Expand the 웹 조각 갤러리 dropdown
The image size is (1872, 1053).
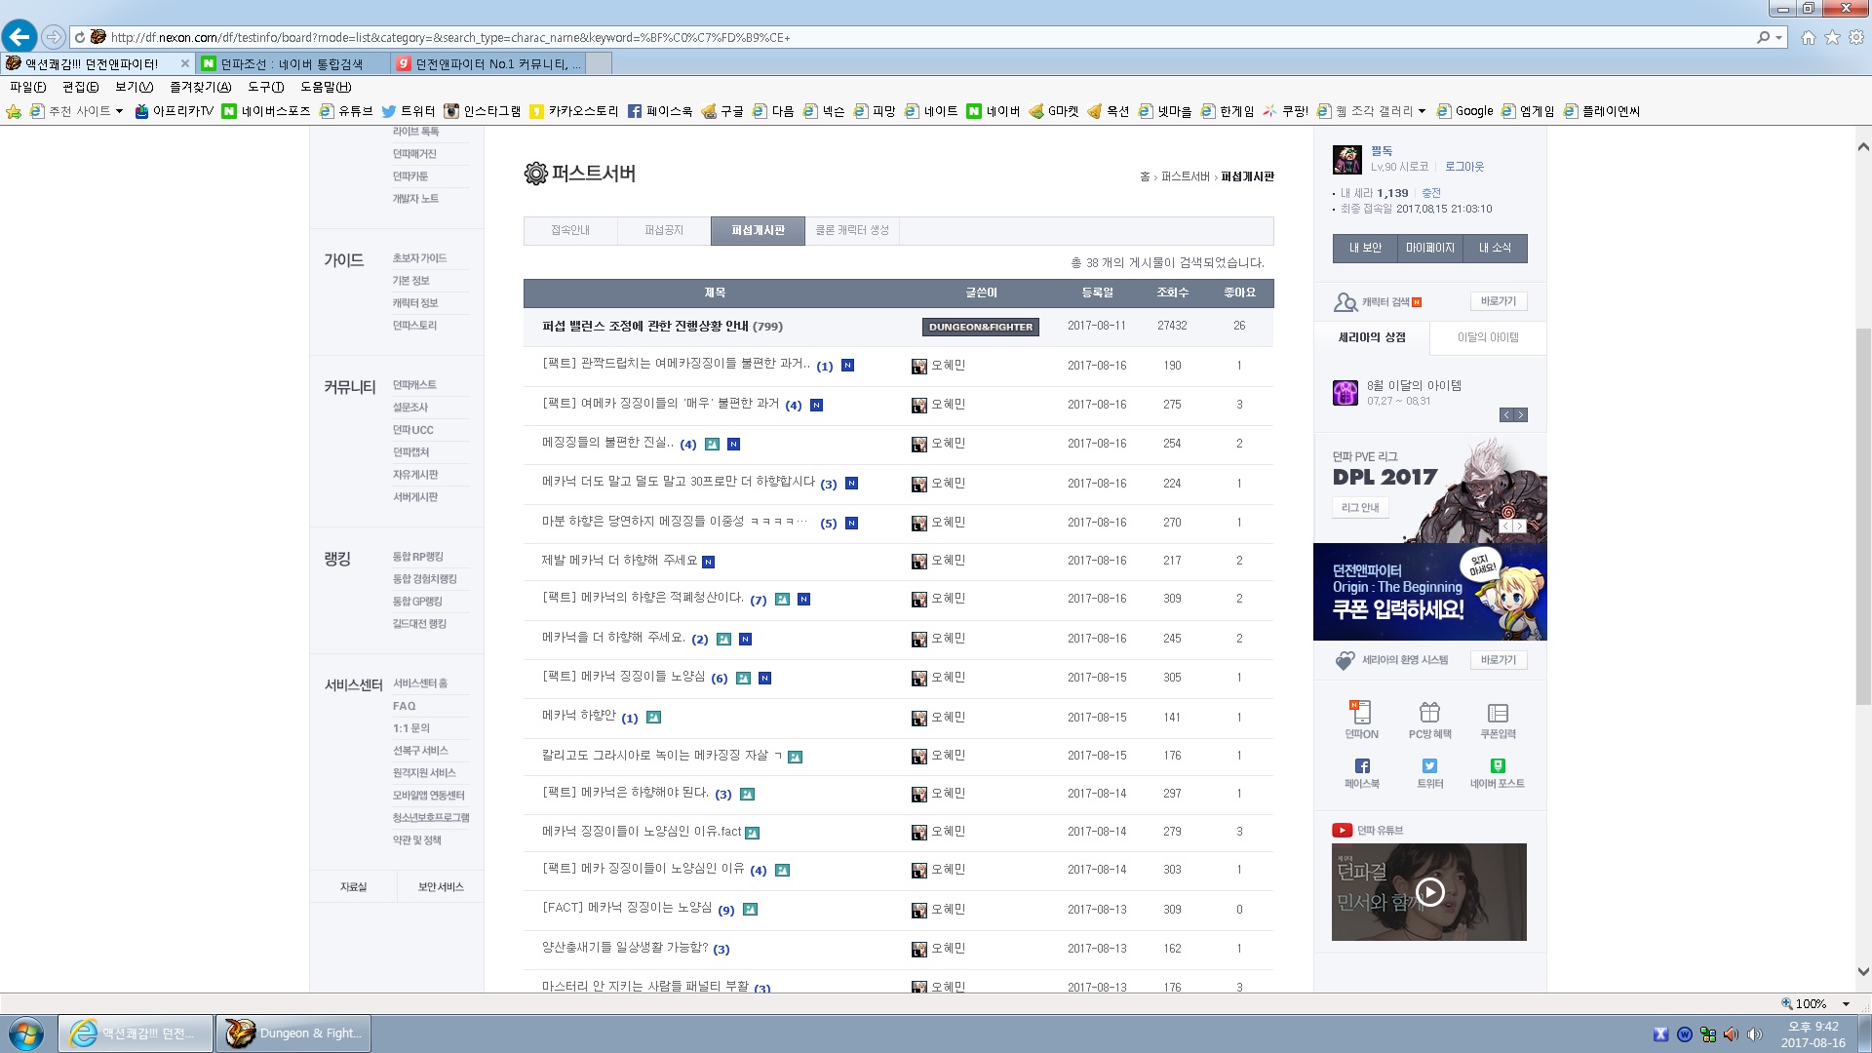1422,111
